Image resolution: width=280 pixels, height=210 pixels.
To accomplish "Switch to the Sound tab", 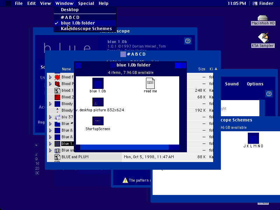I will (232, 84).
